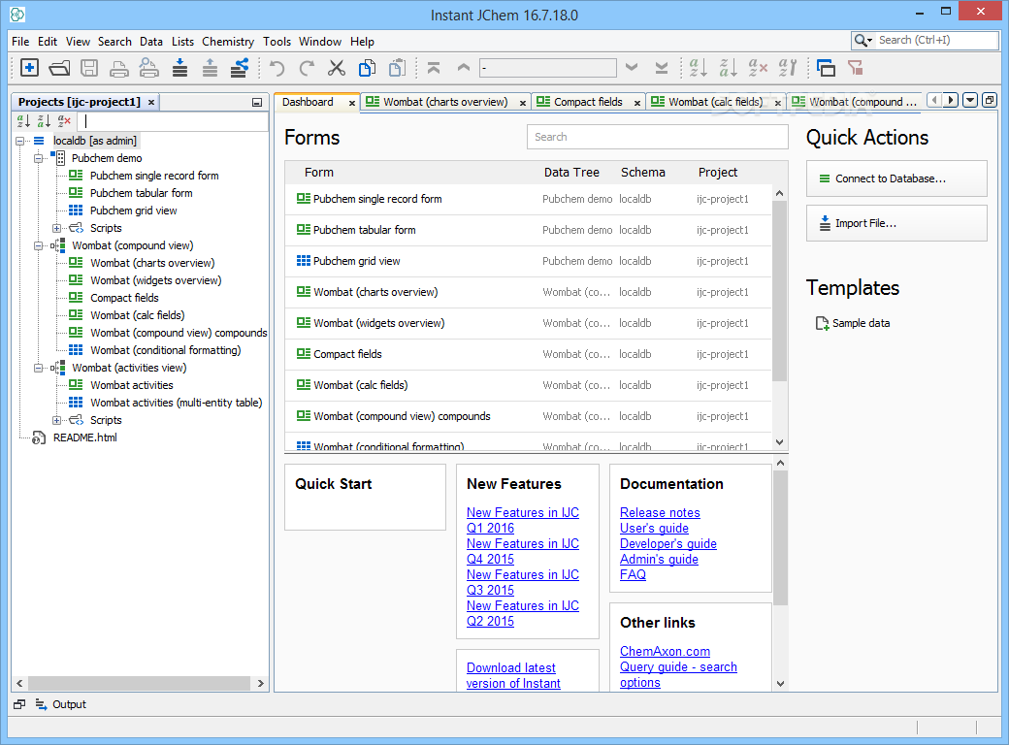Go to last record icon in toolbar
Viewport: 1009px width, 745px height.
click(x=662, y=68)
